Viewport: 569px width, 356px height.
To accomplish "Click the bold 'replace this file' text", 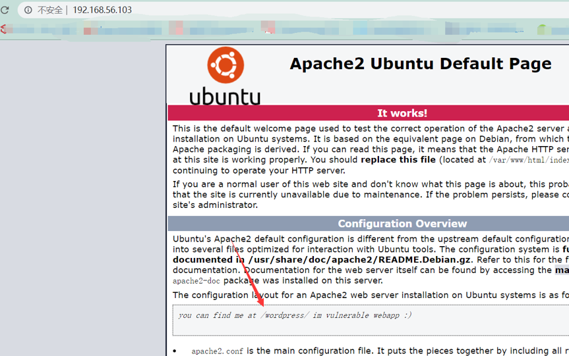I will 398,160.
